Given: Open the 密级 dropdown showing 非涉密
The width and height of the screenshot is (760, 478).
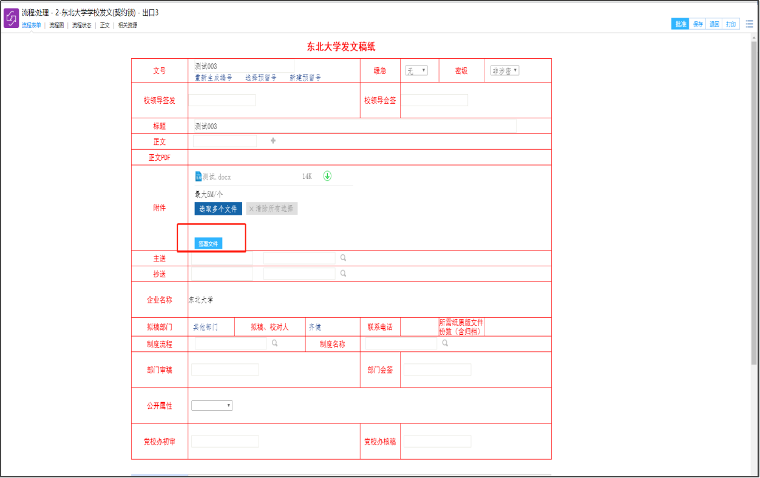Looking at the screenshot, I should pyautogui.click(x=504, y=70).
